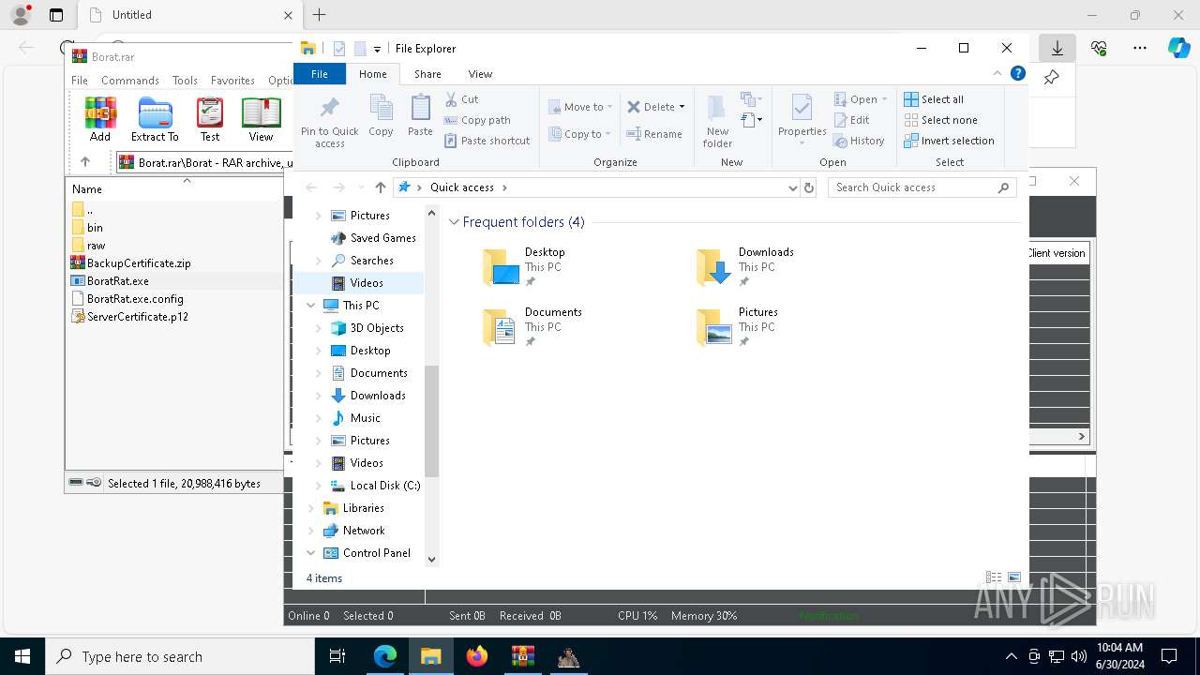Open Explorer Help icon
This screenshot has width=1200, height=675.
click(x=1017, y=73)
